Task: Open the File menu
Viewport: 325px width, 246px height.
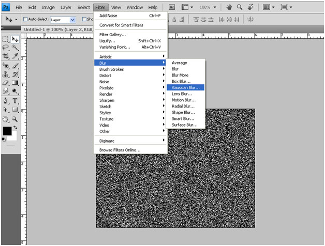Action: pos(19,7)
